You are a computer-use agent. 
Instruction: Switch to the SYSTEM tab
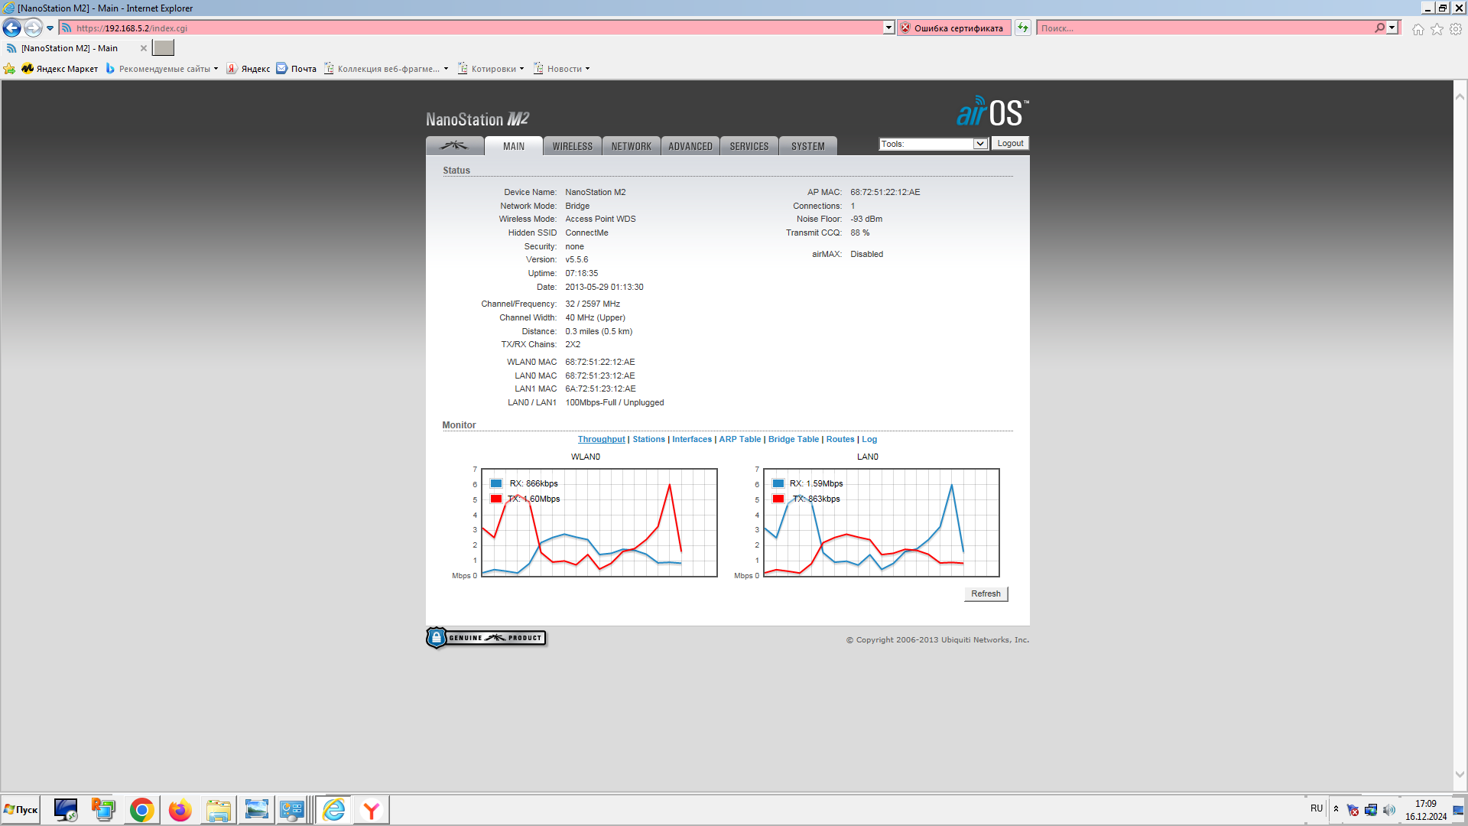pos(807,146)
